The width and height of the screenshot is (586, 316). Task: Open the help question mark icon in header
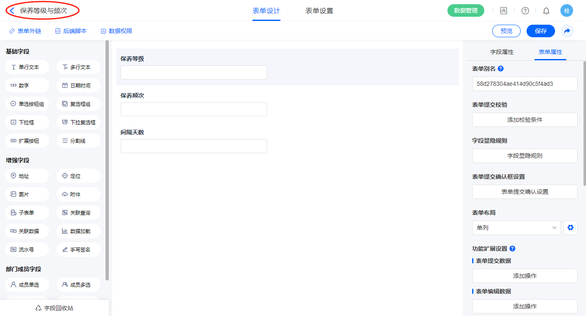[525, 11]
